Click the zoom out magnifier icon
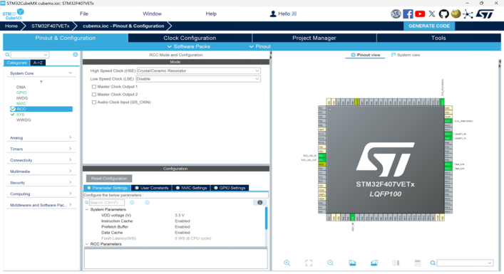 331,263
